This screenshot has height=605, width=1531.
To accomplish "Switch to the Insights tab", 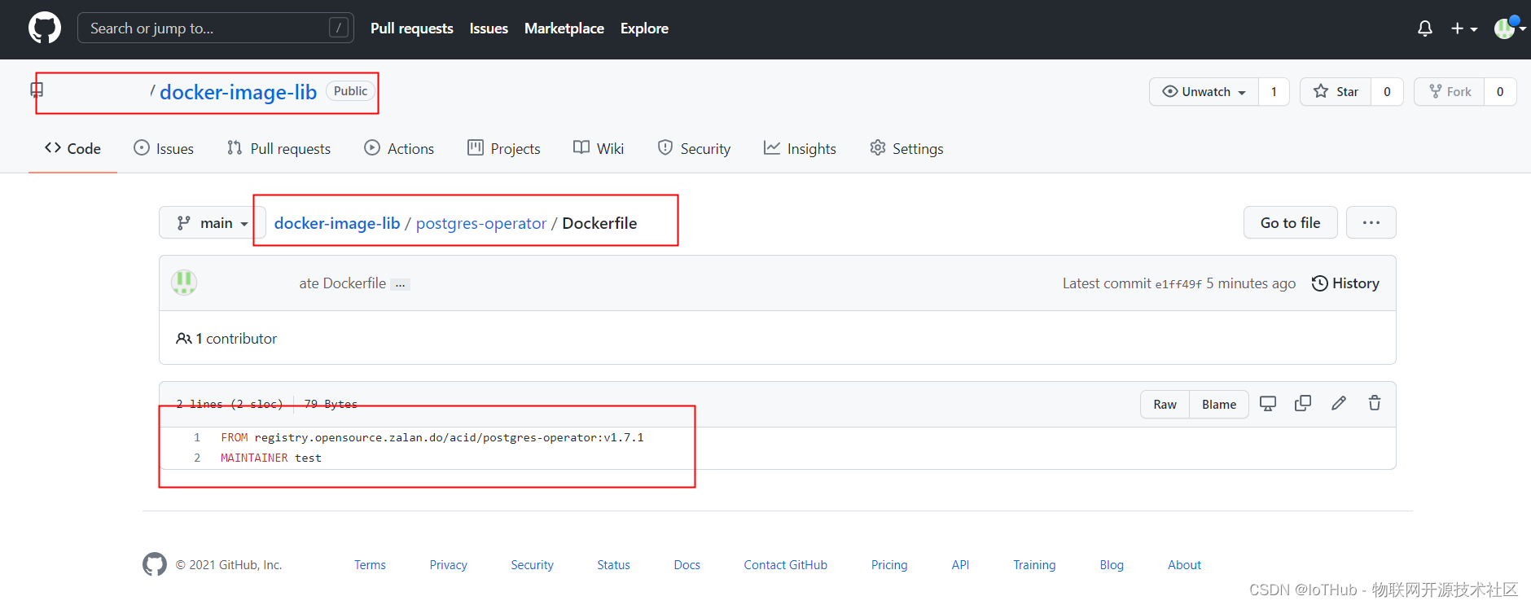I will [800, 148].
